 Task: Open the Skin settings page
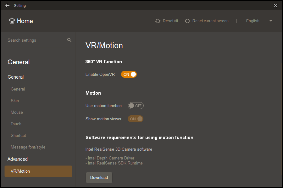point(15,101)
